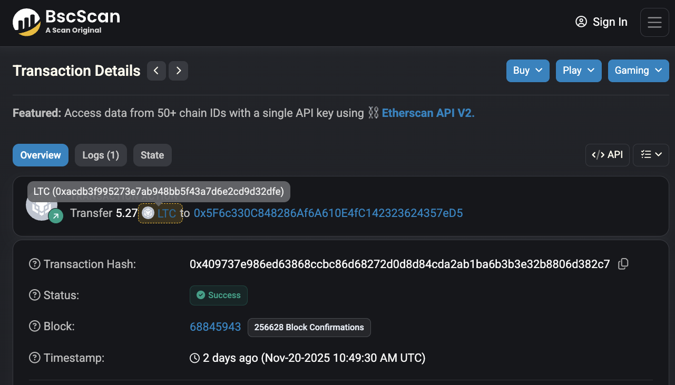The width and height of the screenshot is (675, 385).
Task: Click the user icon beside Sign In
Action: point(581,22)
